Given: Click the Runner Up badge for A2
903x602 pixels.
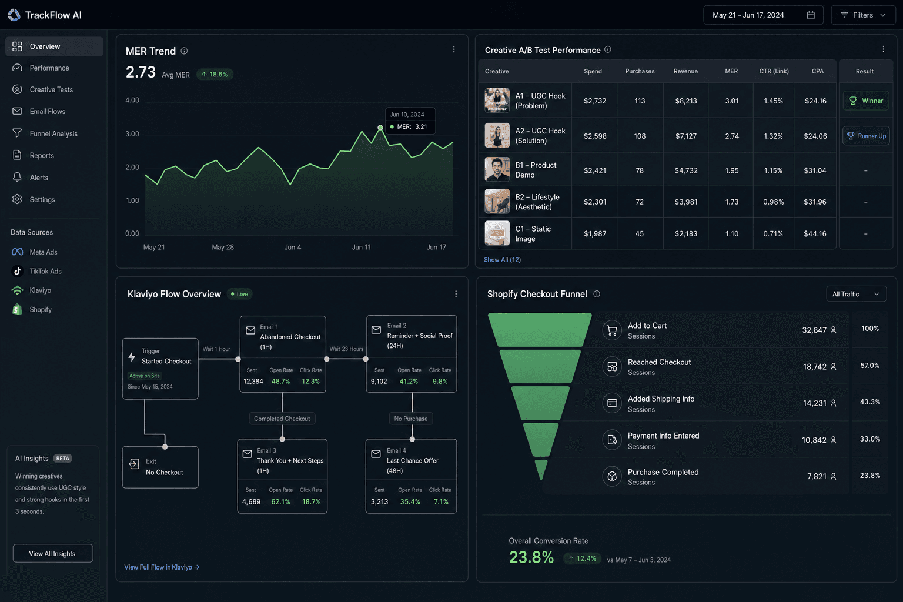Looking at the screenshot, I should pyautogui.click(x=866, y=136).
